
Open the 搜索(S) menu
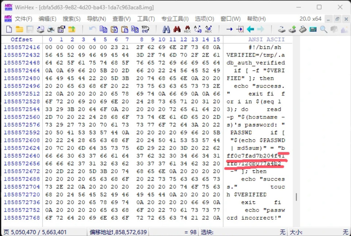click(x=72, y=19)
